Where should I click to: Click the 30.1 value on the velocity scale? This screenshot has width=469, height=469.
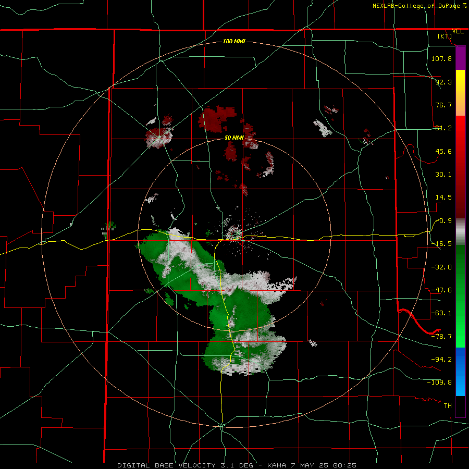point(443,175)
